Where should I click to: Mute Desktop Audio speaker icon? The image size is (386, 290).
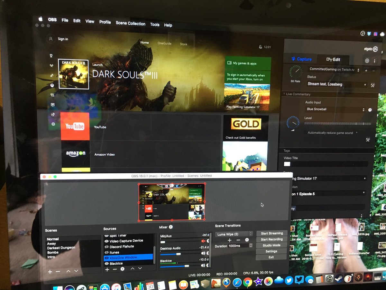[x=203, y=253]
